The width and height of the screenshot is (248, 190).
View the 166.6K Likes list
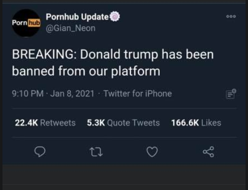point(196,123)
